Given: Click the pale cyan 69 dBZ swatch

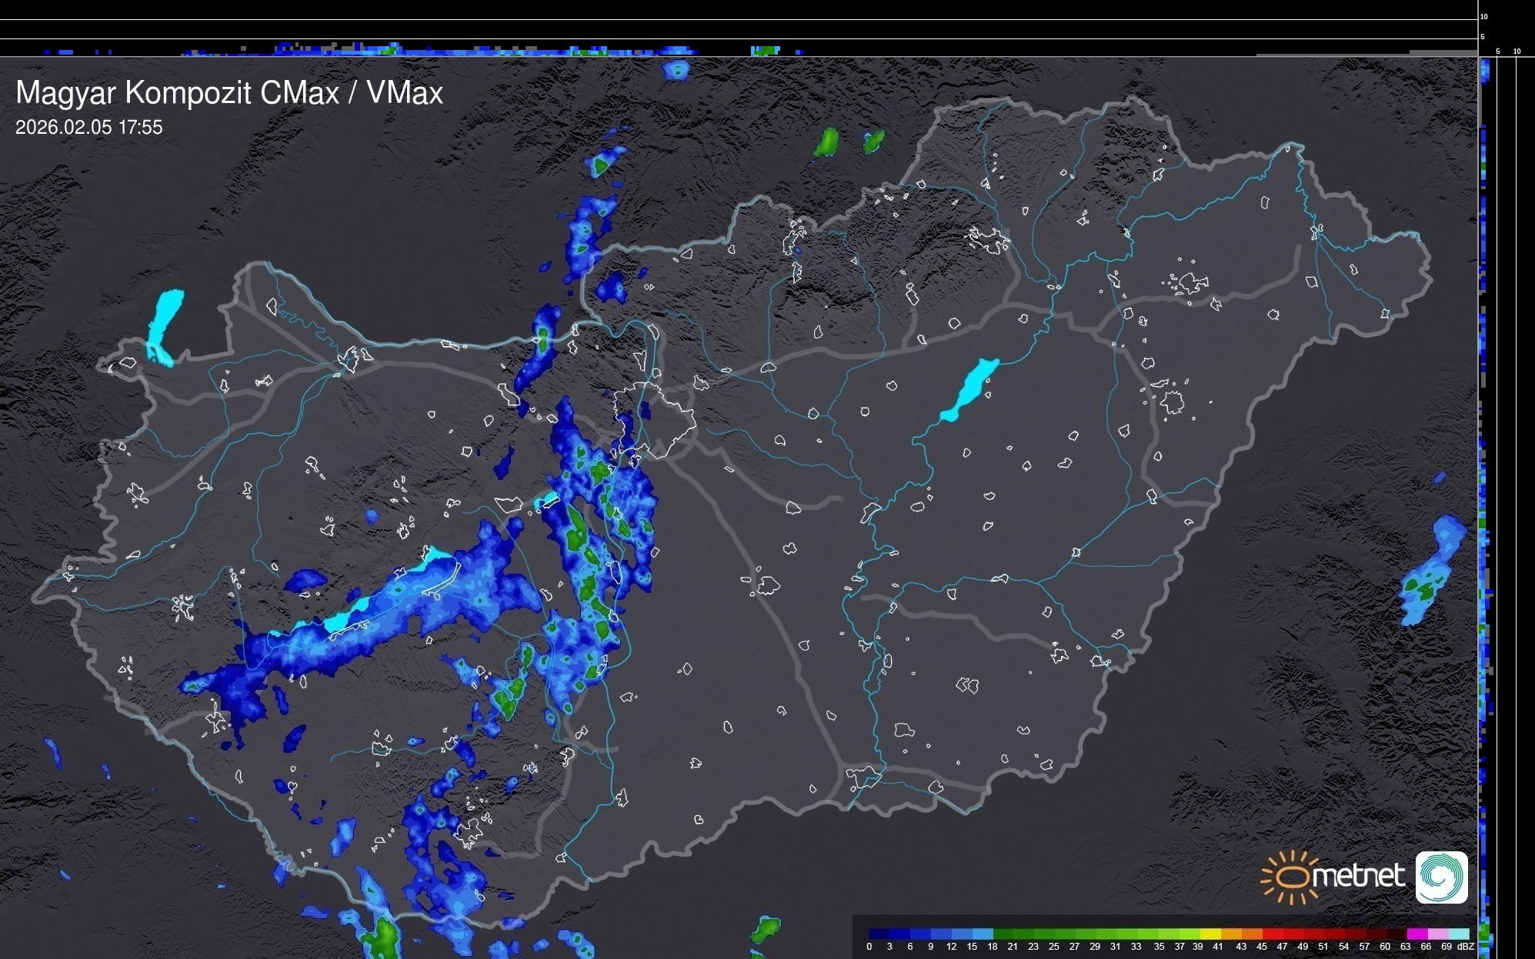Looking at the screenshot, I should 1458,934.
